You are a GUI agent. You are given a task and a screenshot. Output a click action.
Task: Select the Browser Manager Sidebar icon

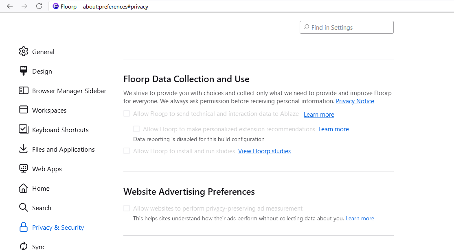24,91
